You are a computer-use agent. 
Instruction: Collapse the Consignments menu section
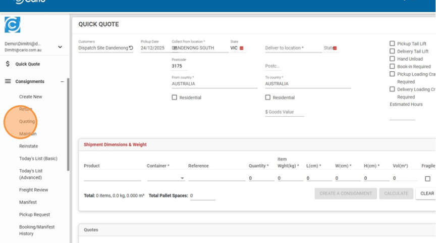[62, 81]
